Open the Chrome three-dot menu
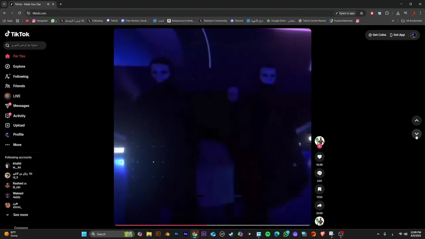Image resolution: width=425 pixels, height=239 pixels. 421,13
